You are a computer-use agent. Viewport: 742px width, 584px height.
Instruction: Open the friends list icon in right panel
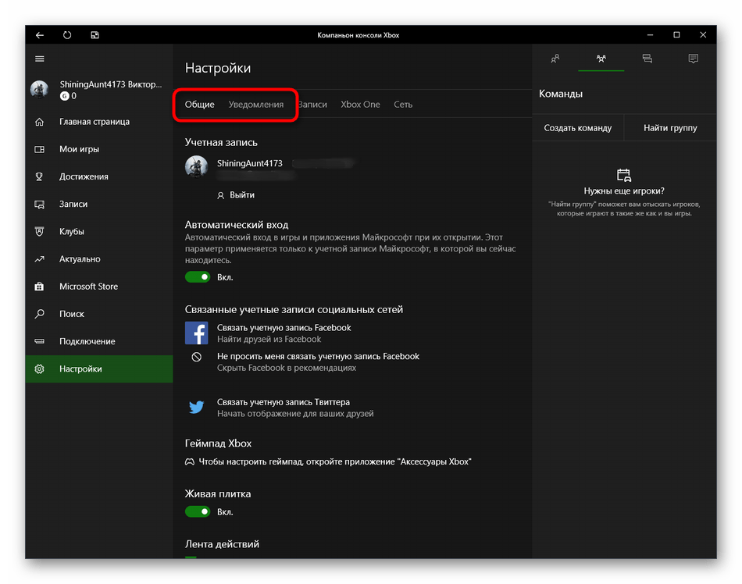point(555,59)
